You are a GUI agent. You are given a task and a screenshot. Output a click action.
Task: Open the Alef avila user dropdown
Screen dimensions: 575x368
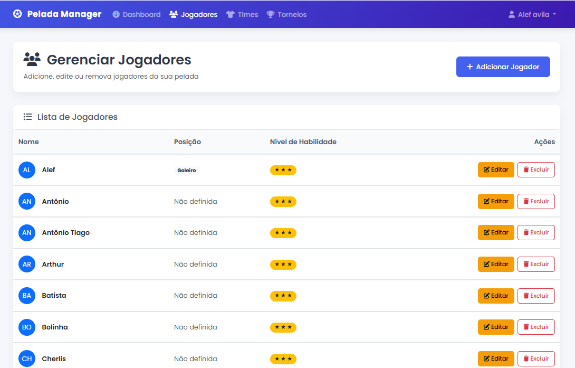(532, 15)
